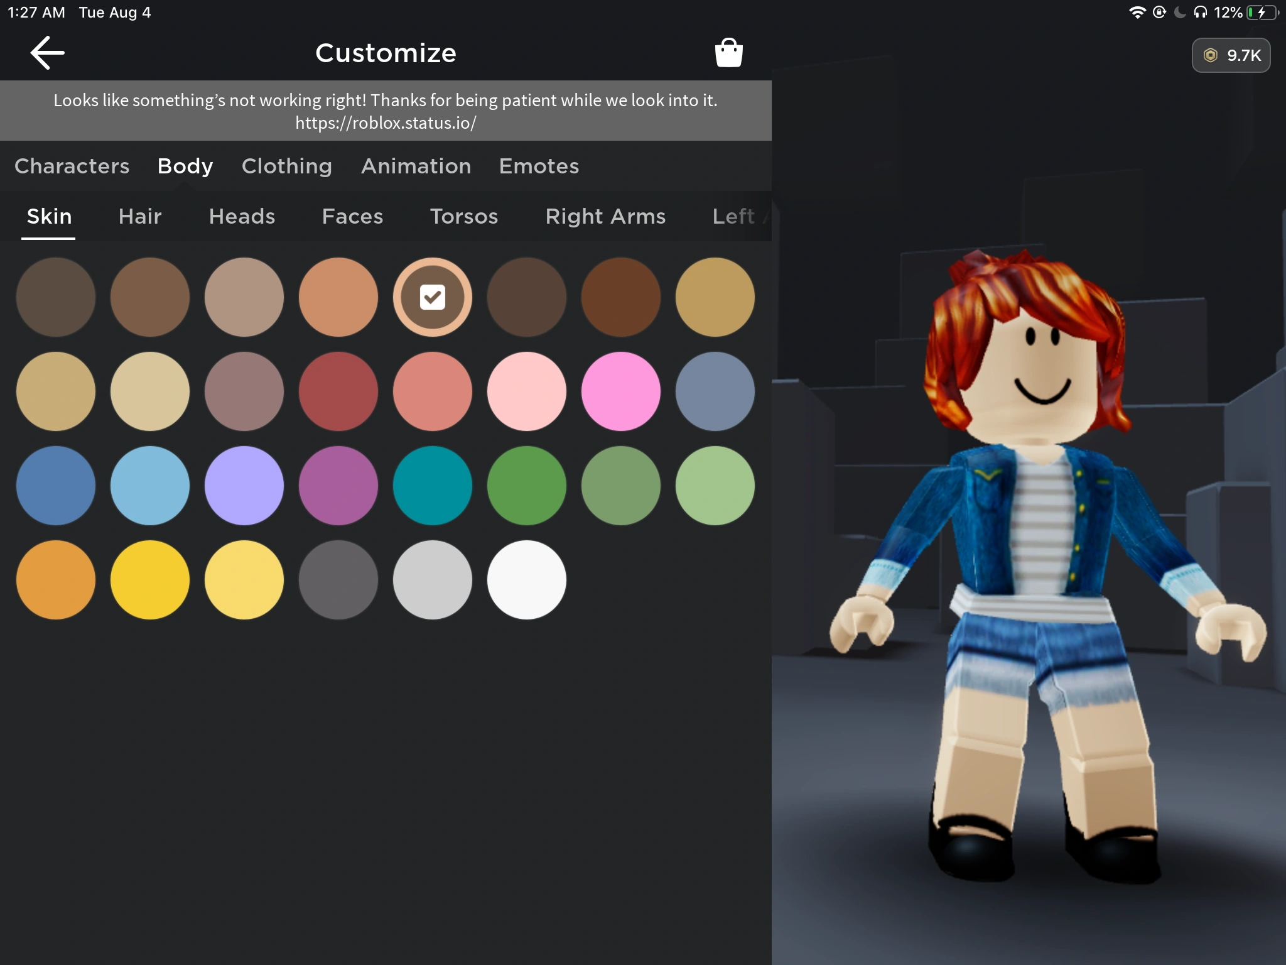Screen dimensions: 1286x965
Task: Select the dark gray skin color
Action: click(338, 580)
